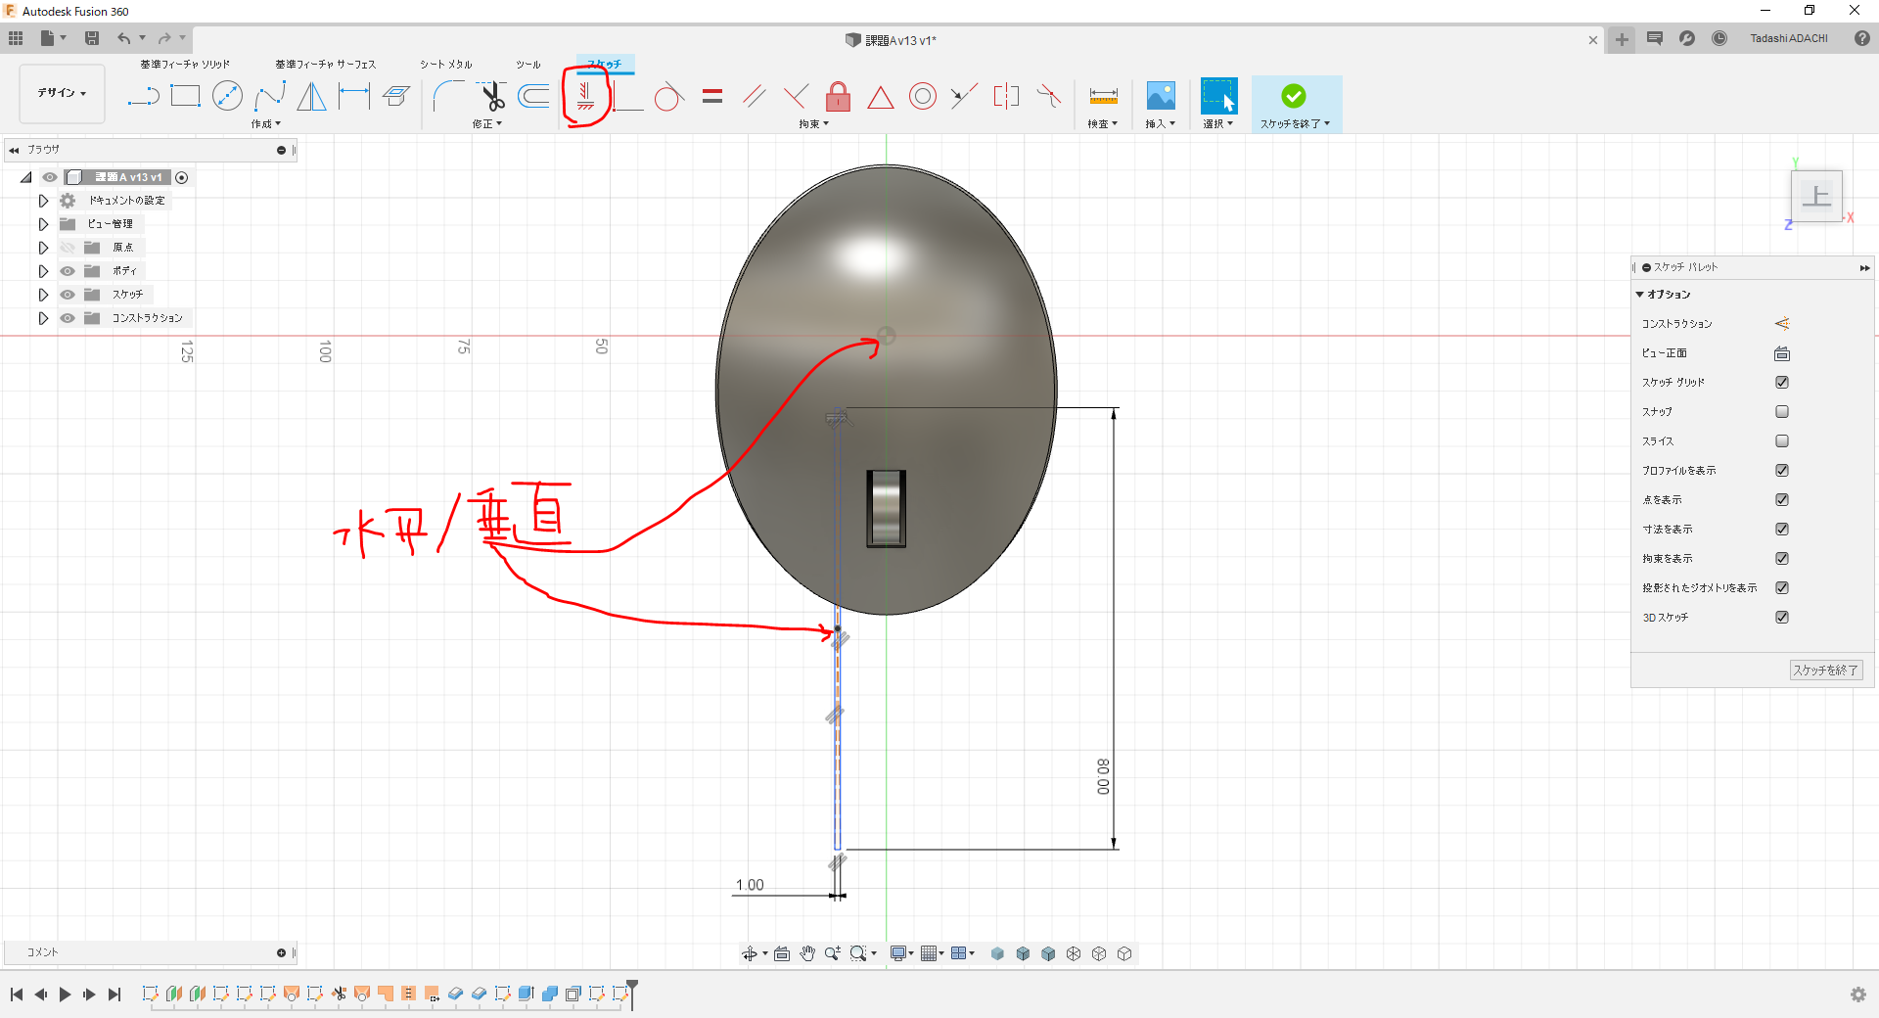Screen dimensions: 1879x1018
Task: Expand the Sketches tree node
Action: click(x=43, y=295)
